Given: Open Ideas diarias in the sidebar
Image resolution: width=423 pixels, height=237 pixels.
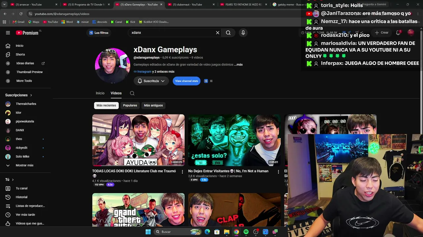Looking at the screenshot, I should point(25,63).
